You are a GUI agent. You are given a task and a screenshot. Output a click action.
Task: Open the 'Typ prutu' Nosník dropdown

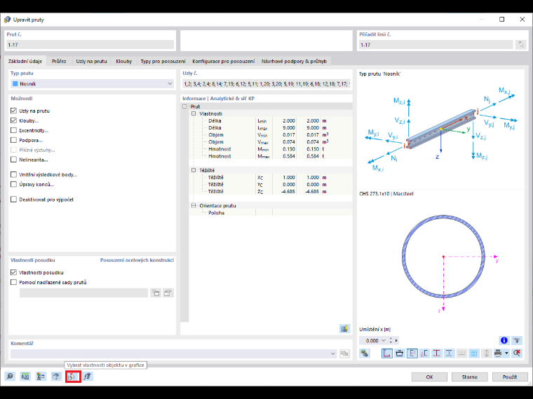coord(92,84)
